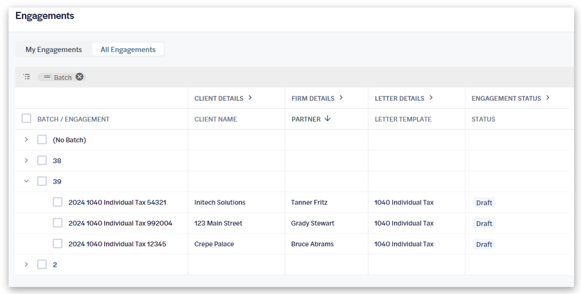Select checkbox for 2024 1040 Individual Tax 12345
This screenshot has width=581, height=294.
pos(58,244)
